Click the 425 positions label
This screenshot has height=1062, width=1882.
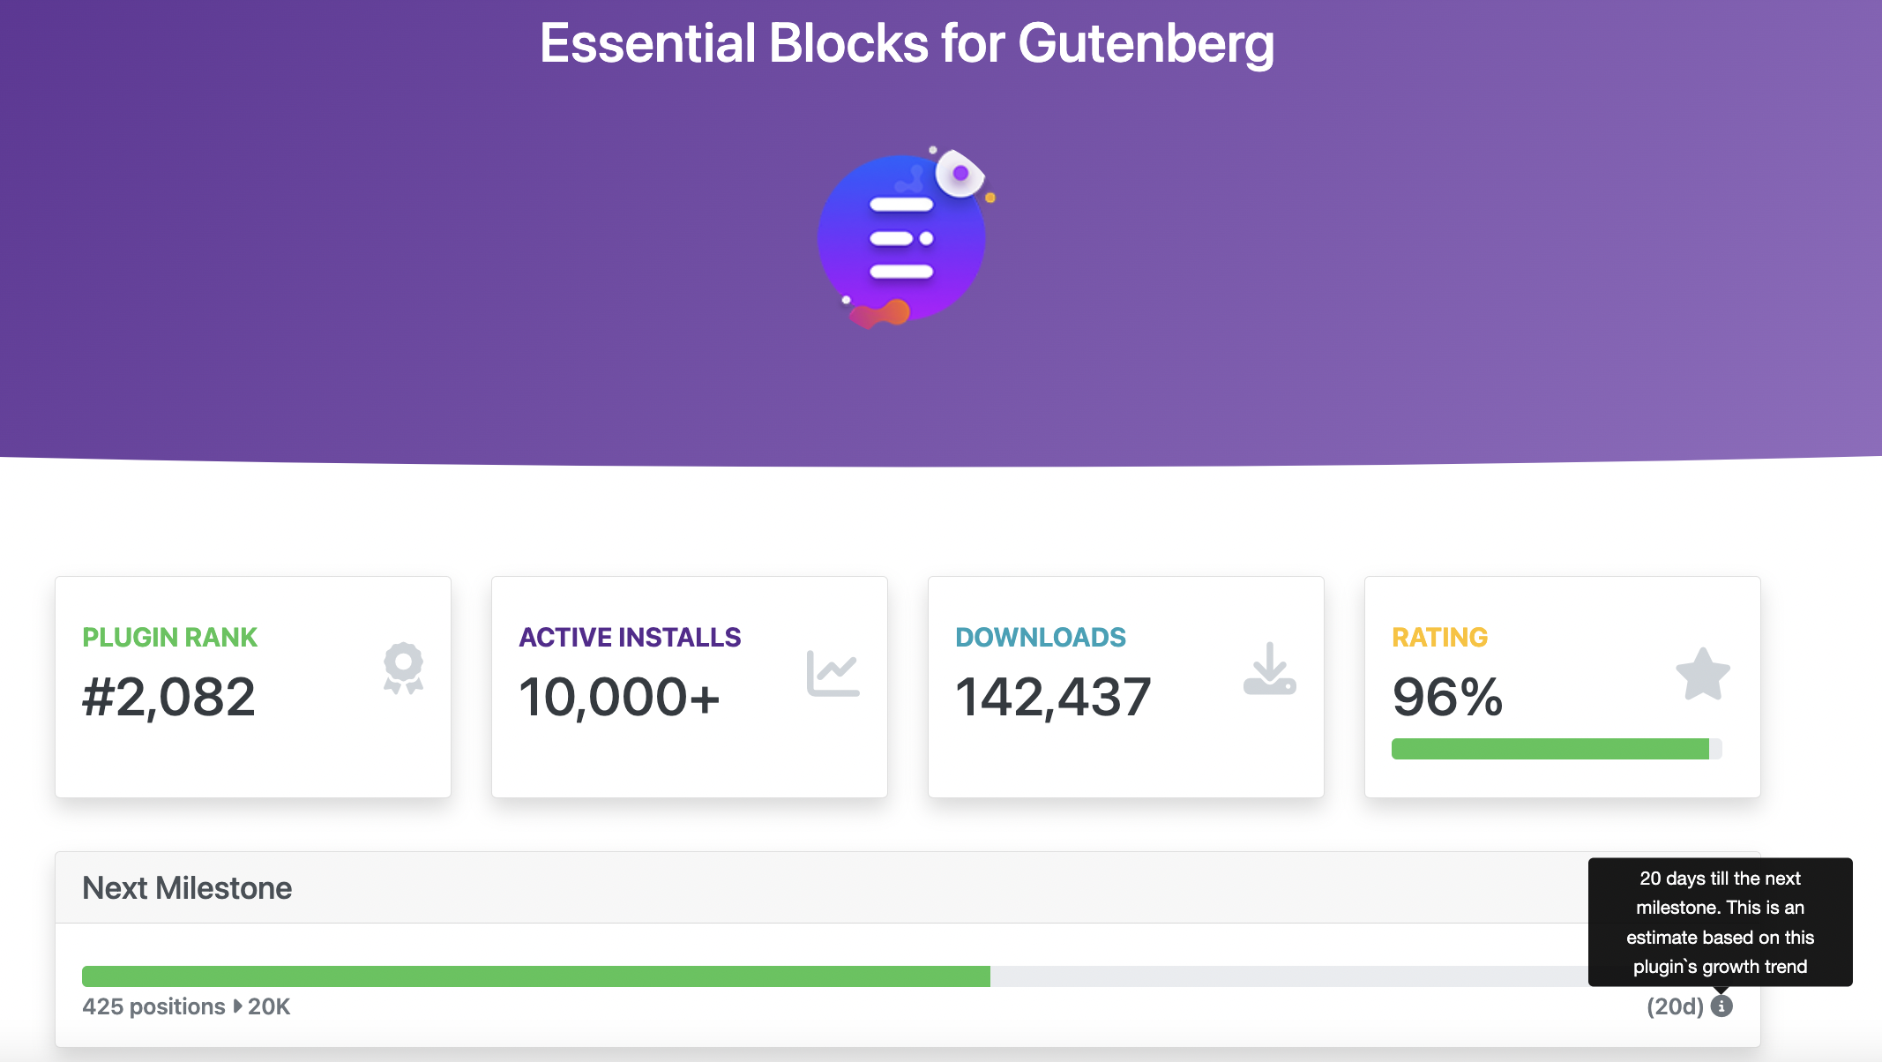click(x=153, y=1006)
